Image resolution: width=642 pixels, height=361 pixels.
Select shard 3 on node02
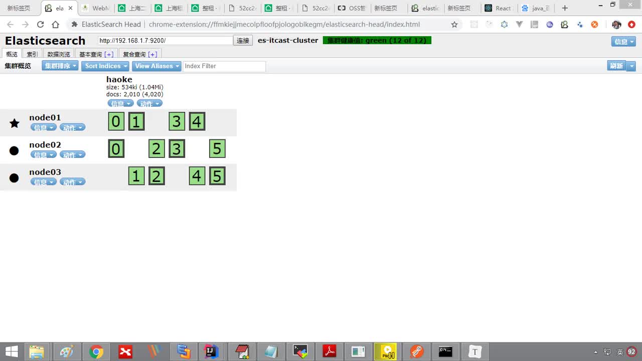pyautogui.click(x=177, y=149)
